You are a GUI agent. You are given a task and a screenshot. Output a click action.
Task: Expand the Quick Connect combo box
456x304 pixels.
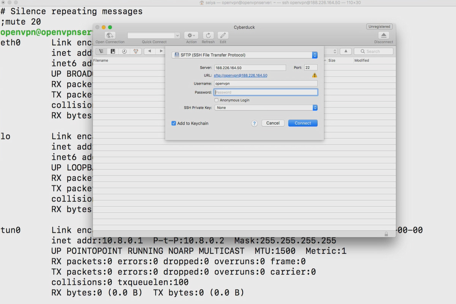point(177,35)
